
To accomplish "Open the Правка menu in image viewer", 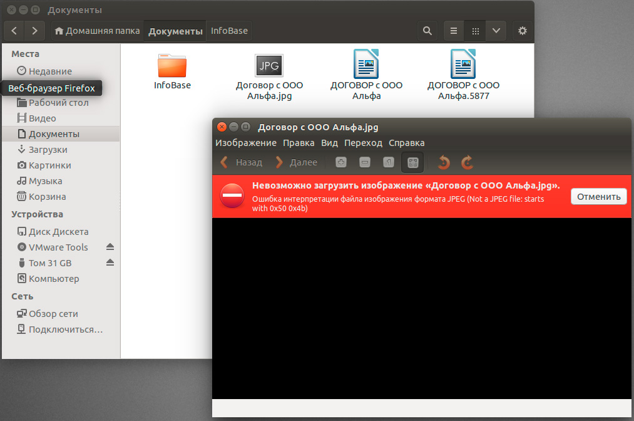I will point(299,143).
